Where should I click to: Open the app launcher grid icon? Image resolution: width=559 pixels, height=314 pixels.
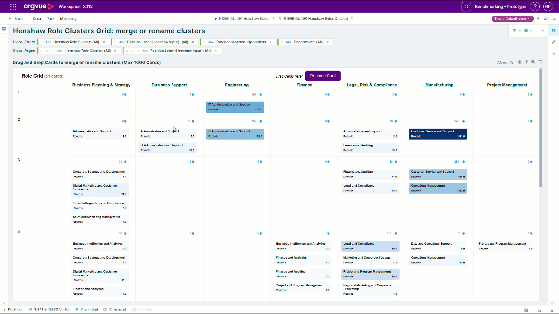pyautogui.click(x=13, y=7)
